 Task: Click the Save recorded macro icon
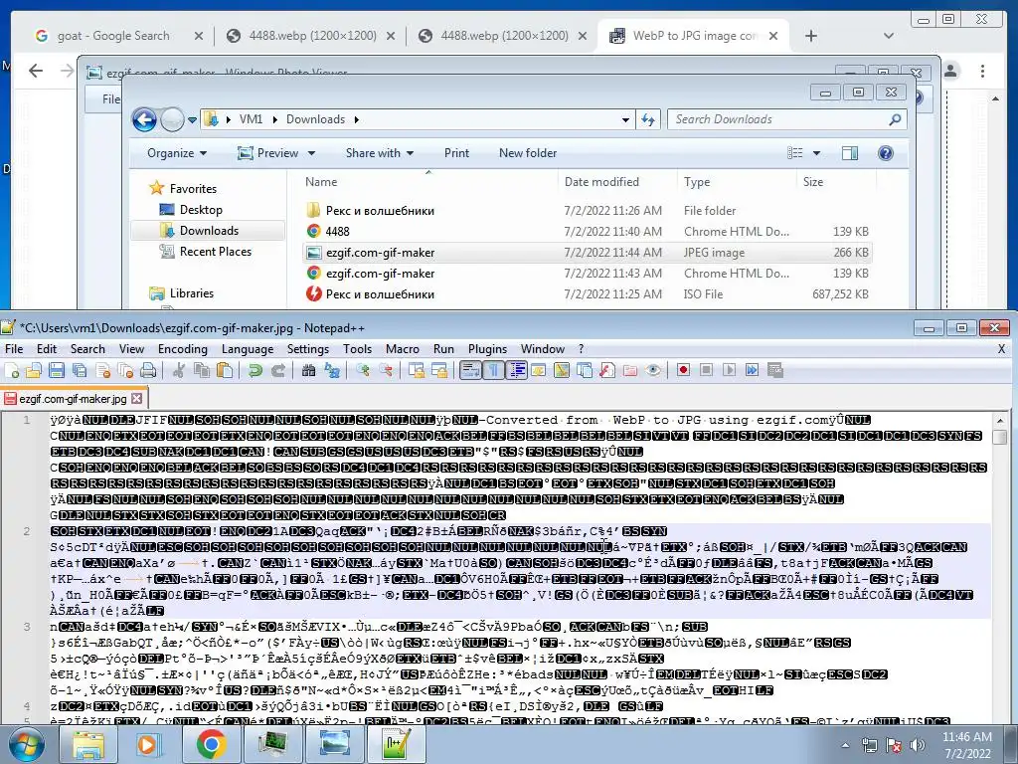[775, 370]
